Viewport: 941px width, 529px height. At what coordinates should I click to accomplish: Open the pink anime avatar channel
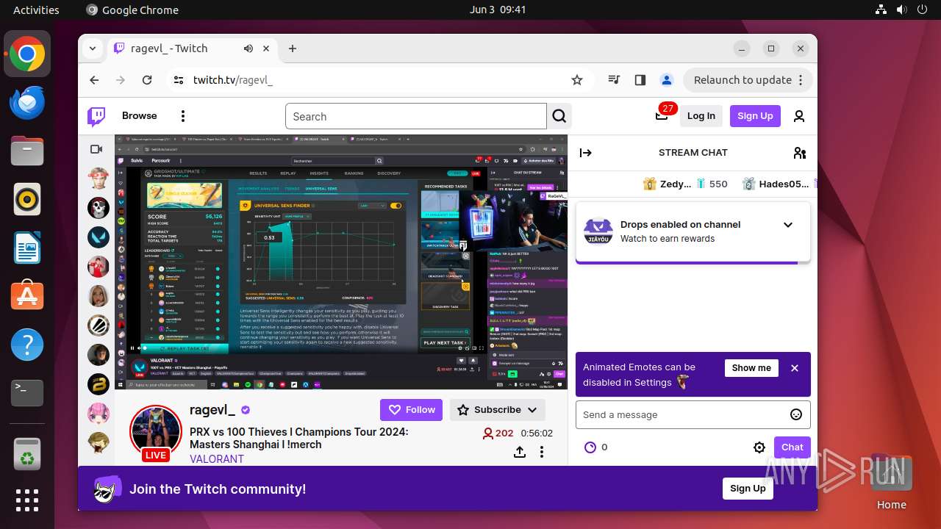coord(99,413)
